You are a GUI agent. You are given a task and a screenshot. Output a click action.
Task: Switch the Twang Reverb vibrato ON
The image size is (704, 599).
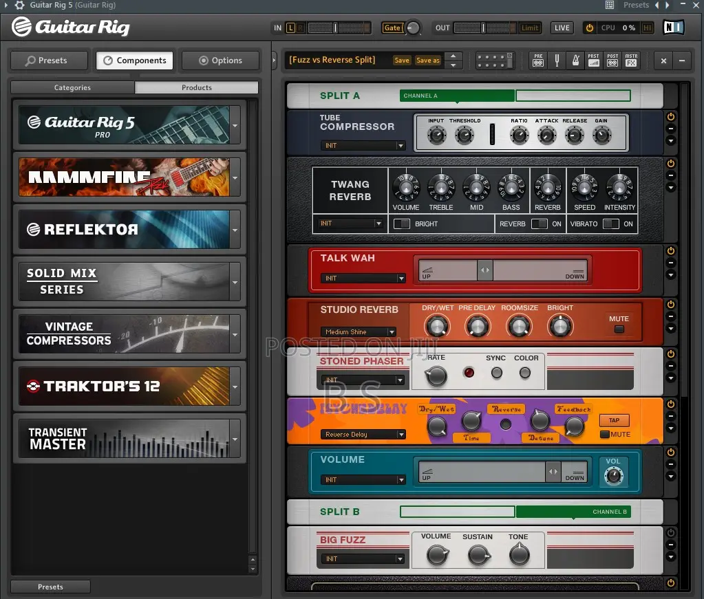[610, 224]
